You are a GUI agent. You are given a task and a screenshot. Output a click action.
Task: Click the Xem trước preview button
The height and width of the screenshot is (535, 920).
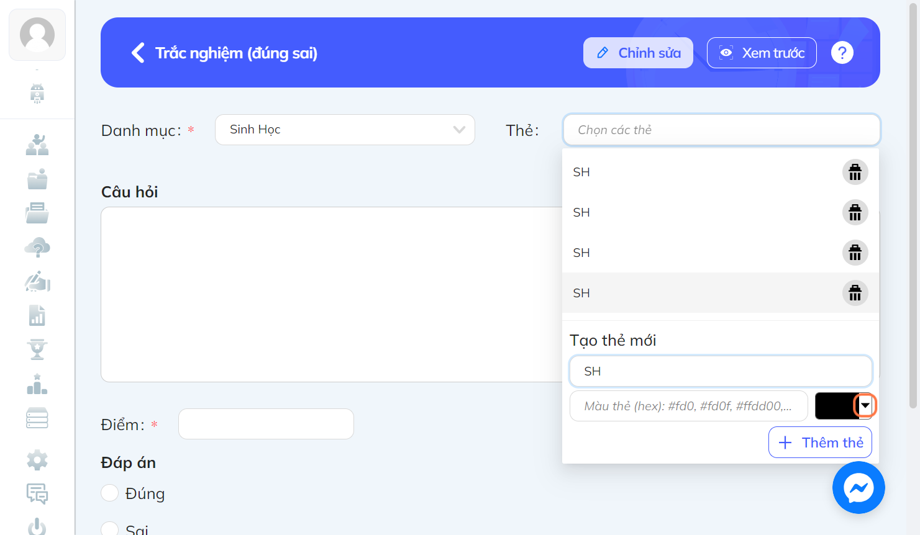[762, 53]
